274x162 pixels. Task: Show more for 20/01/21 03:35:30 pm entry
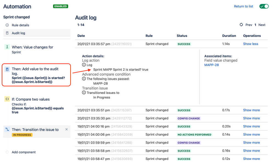pos(252,118)
